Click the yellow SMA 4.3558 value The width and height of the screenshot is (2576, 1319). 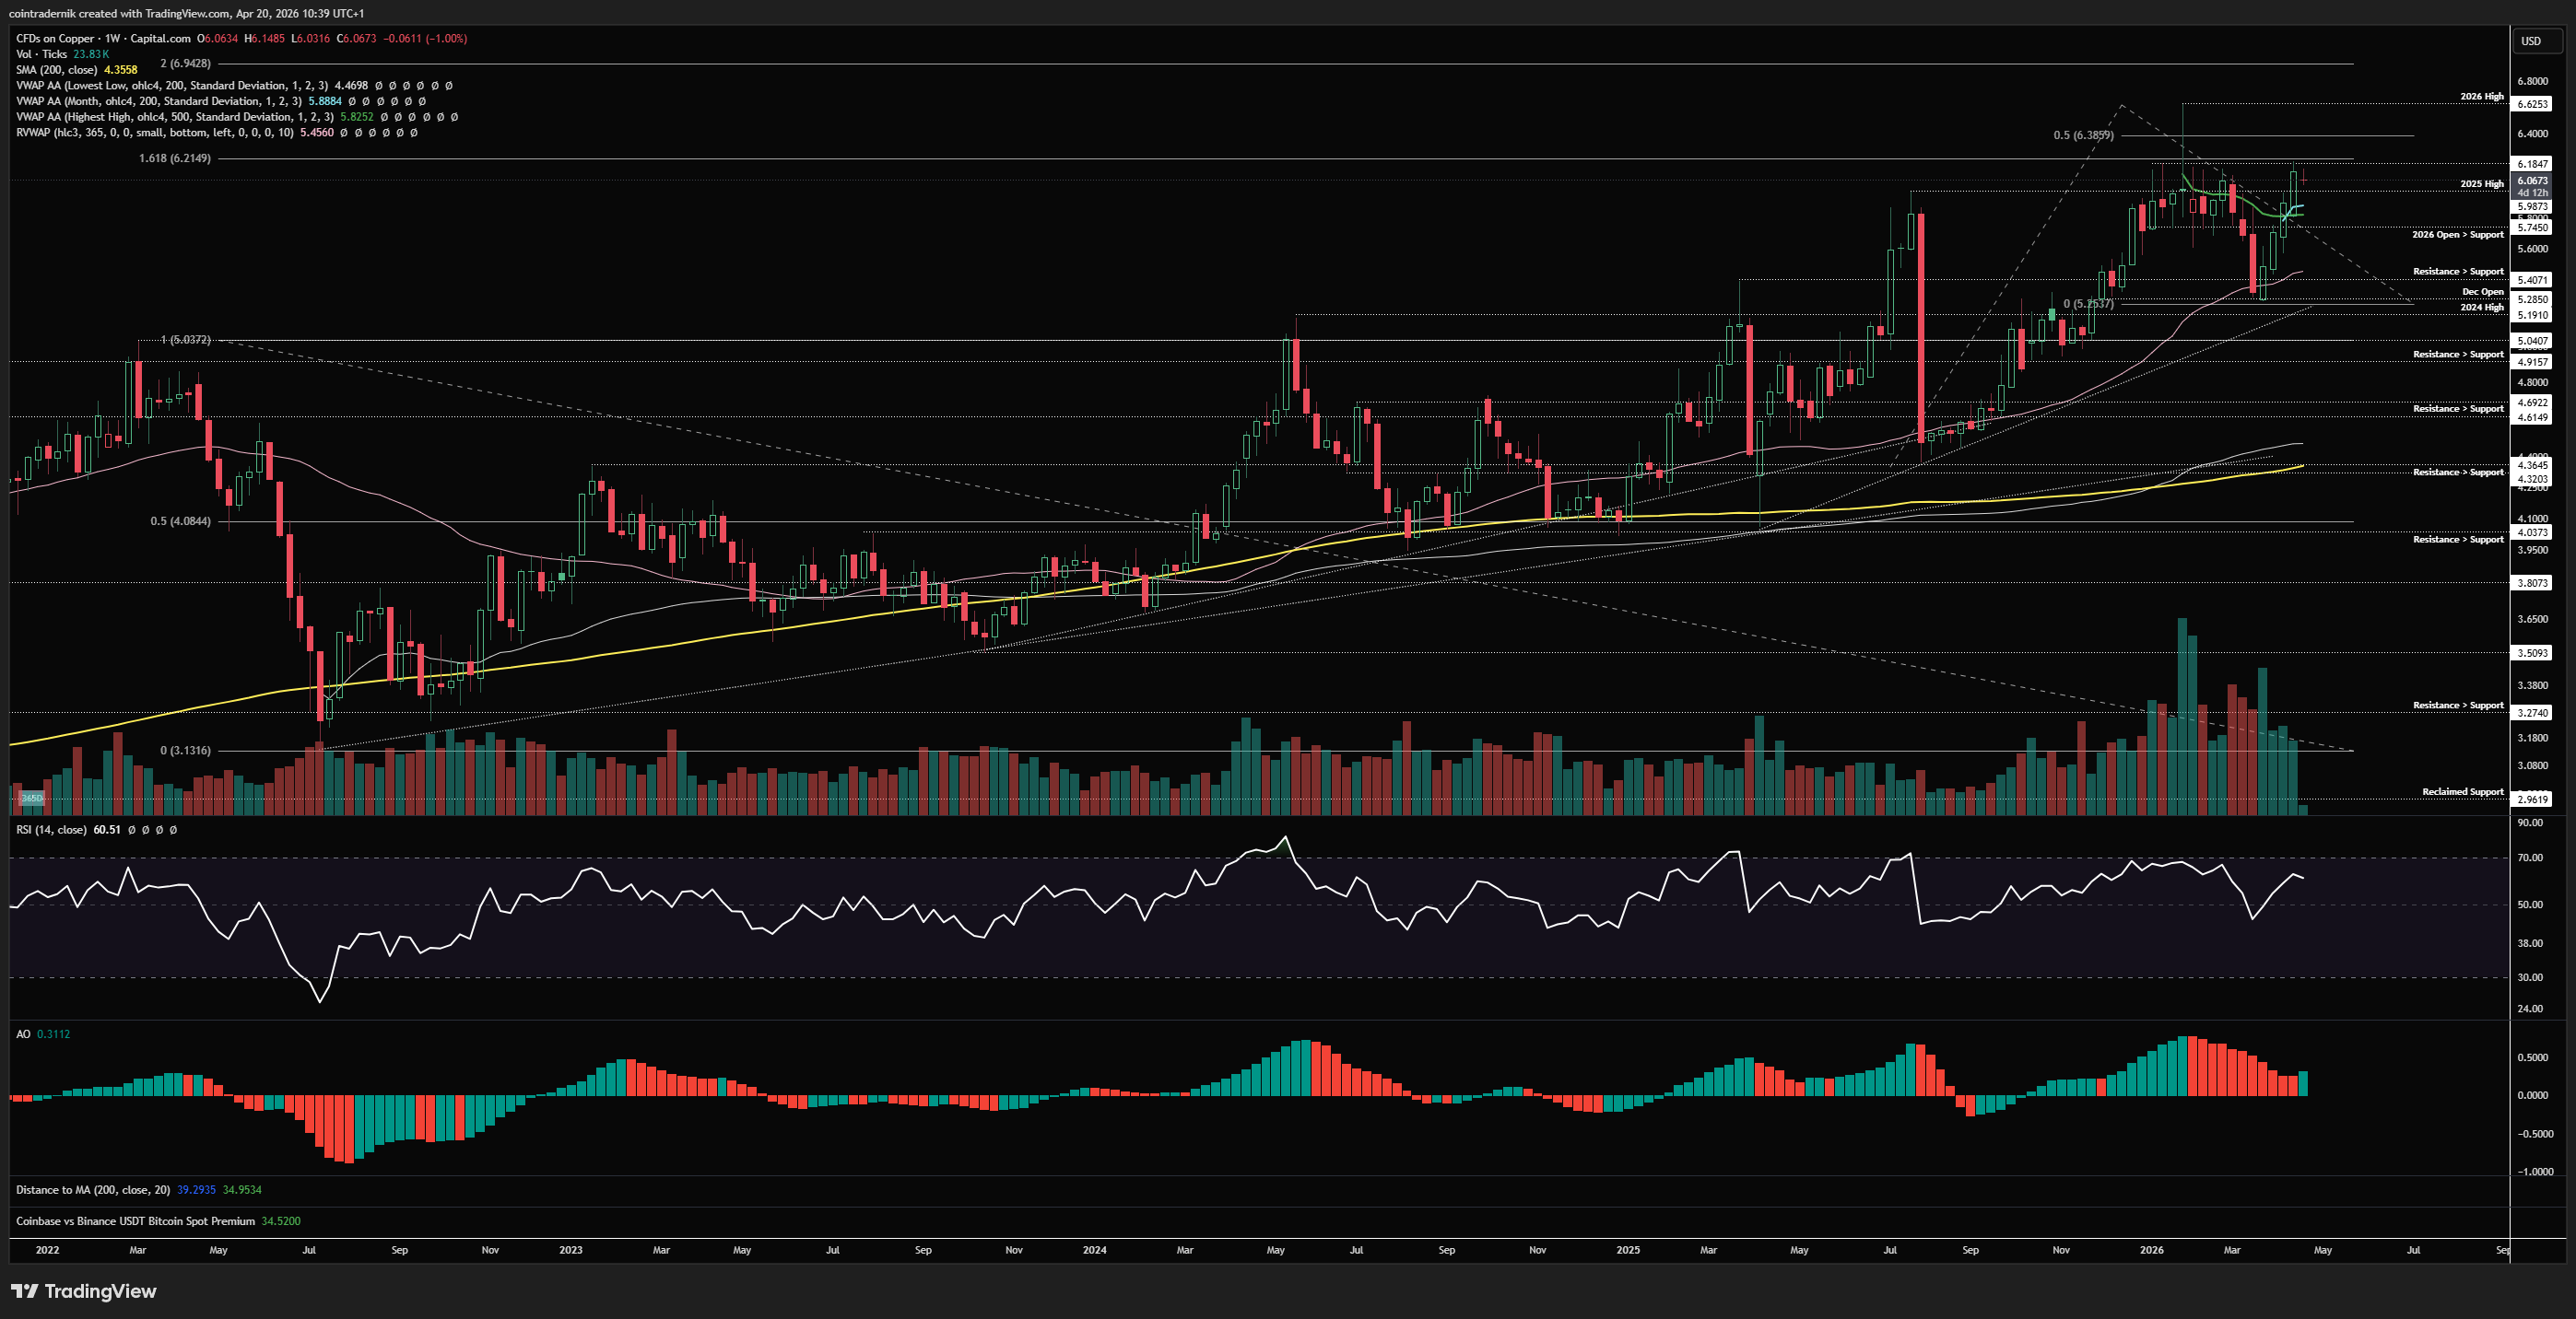121,70
